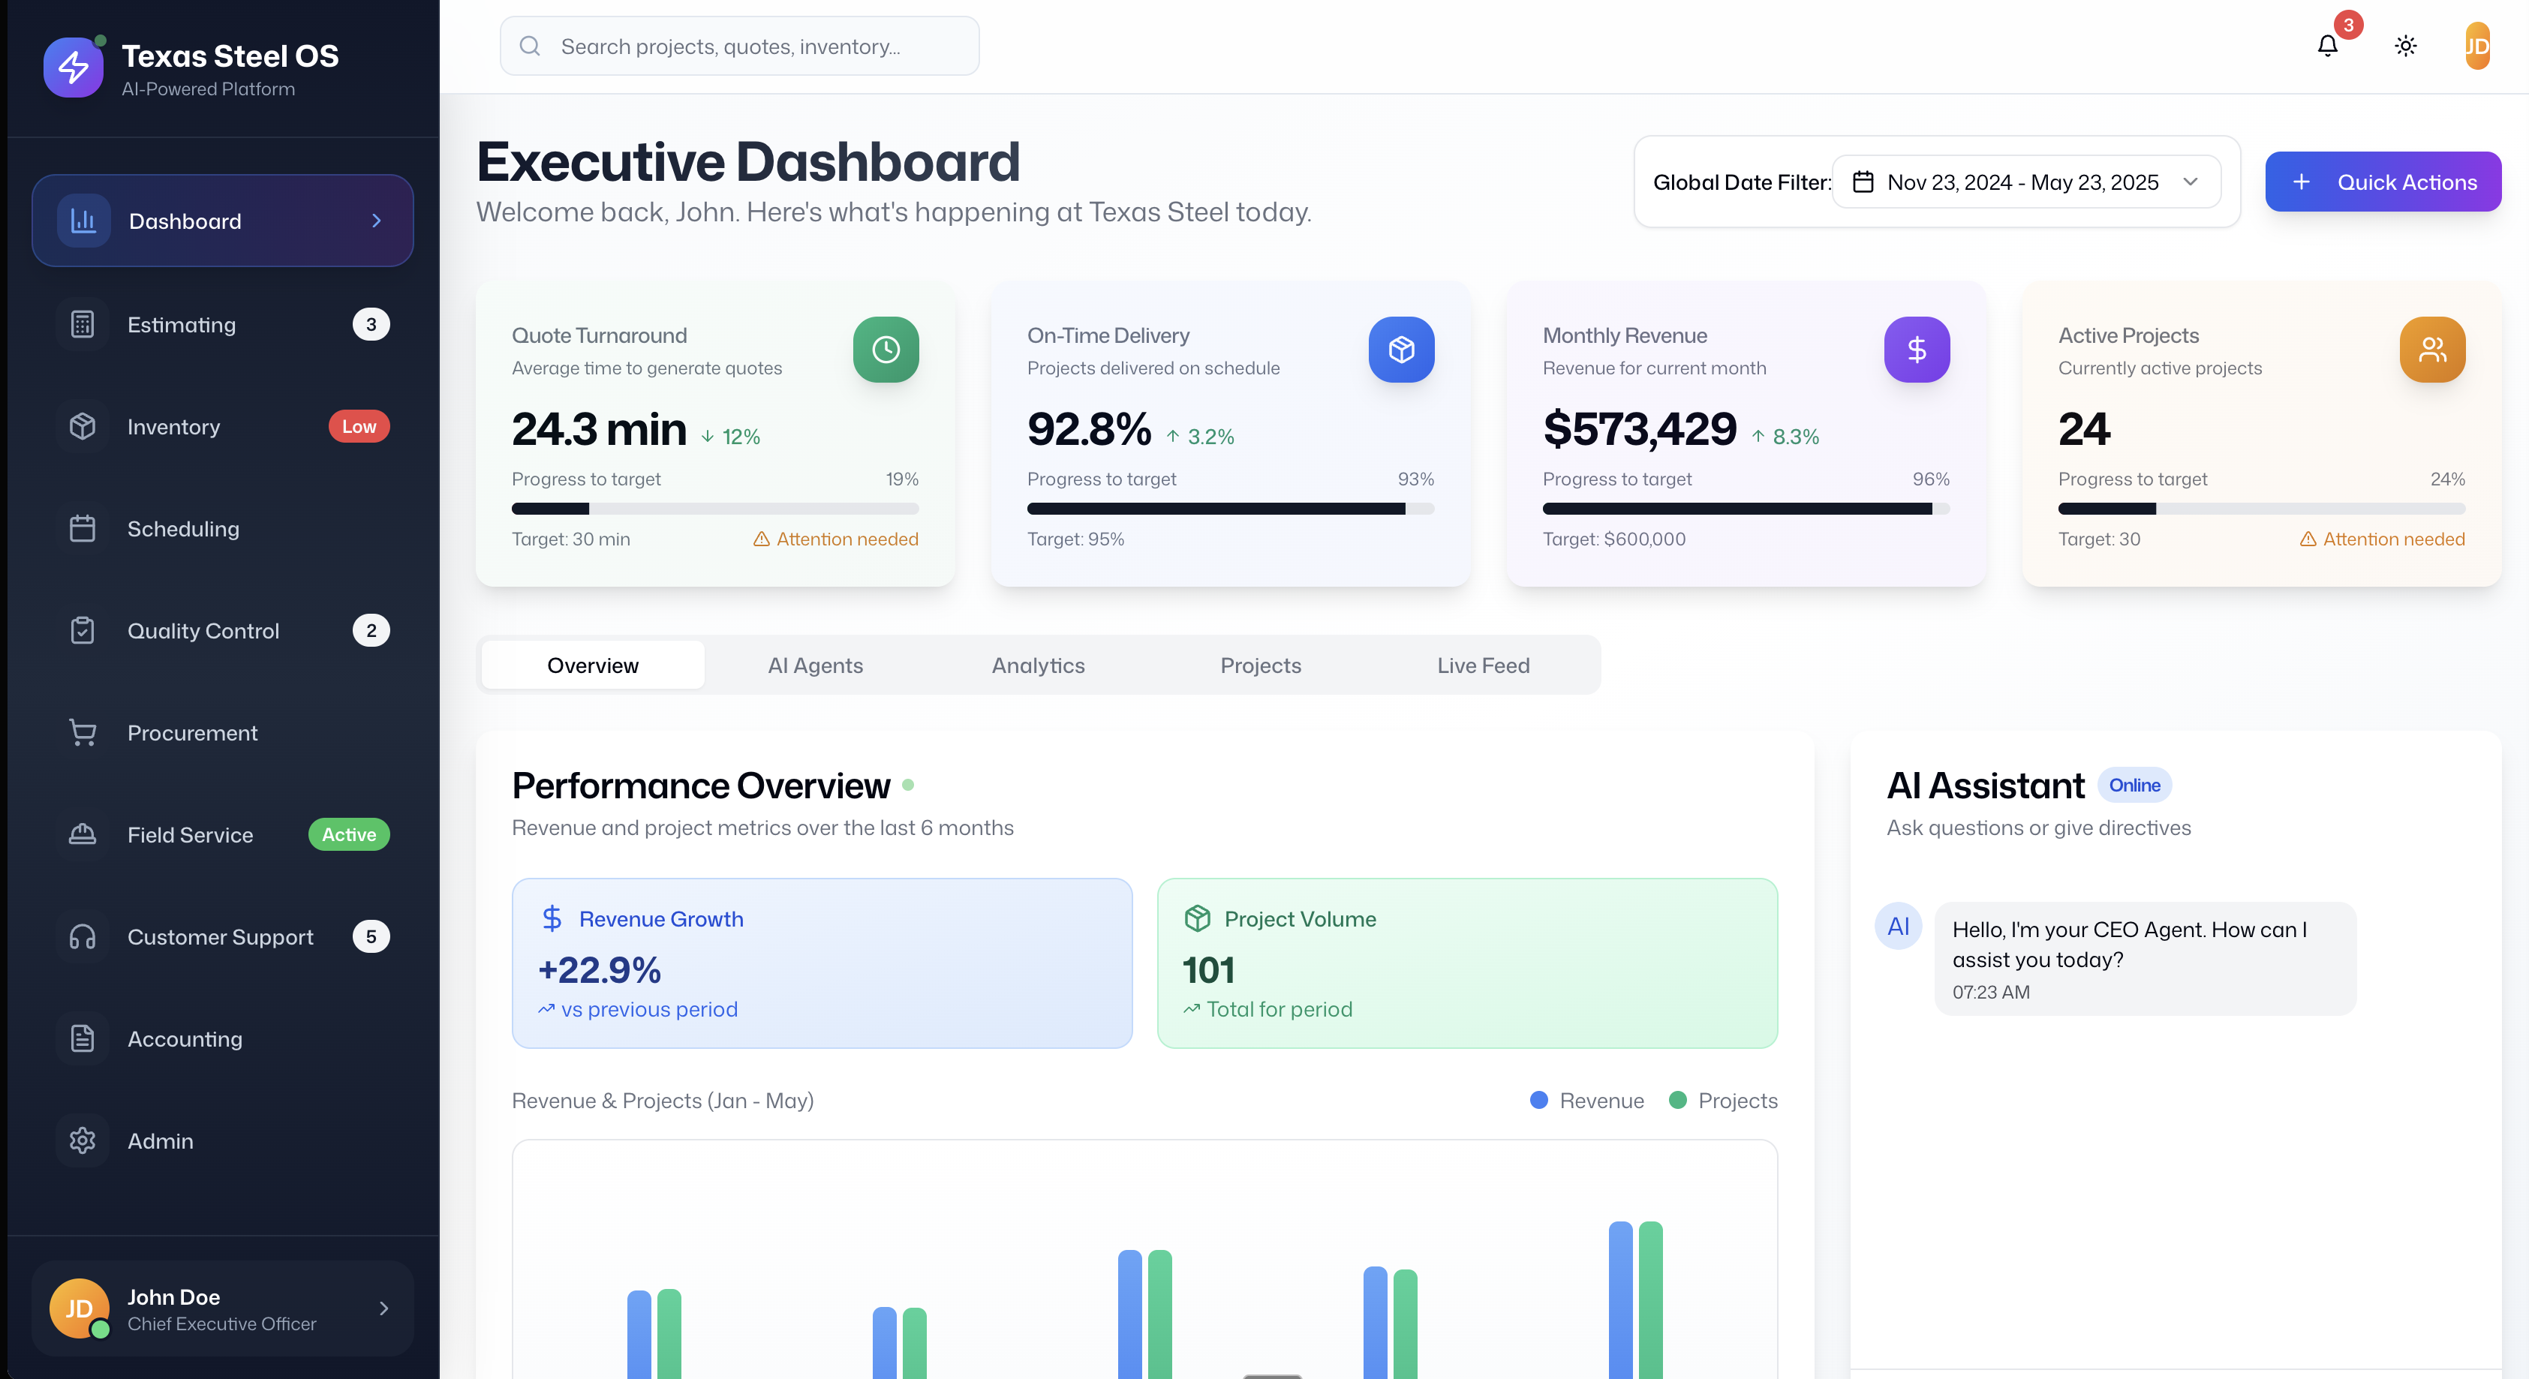
Task: Select the Quality Control sidebar icon
Action: tap(83, 630)
